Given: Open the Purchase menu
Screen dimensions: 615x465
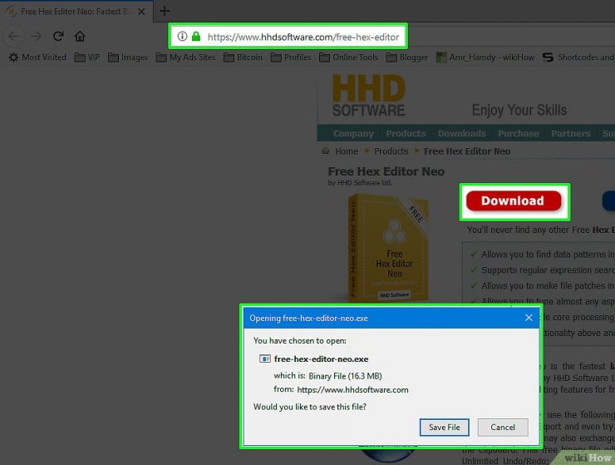Looking at the screenshot, I should point(518,134).
